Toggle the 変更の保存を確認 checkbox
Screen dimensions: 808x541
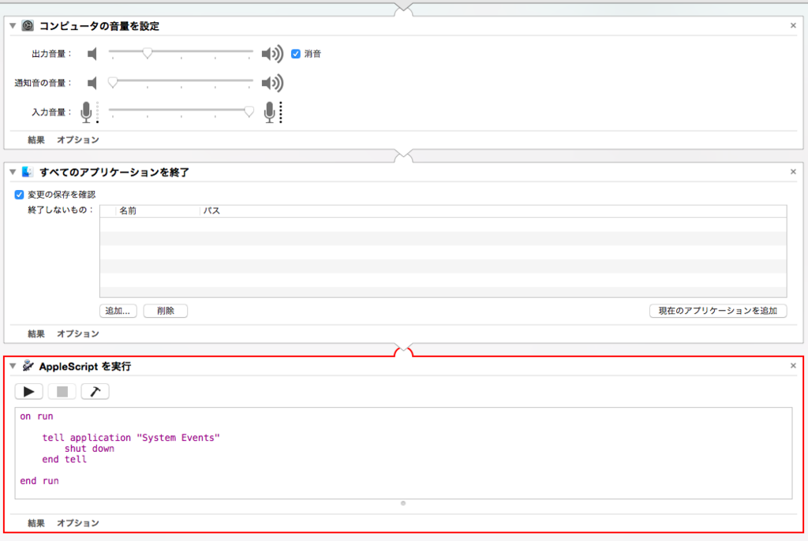pyautogui.click(x=19, y=194)
